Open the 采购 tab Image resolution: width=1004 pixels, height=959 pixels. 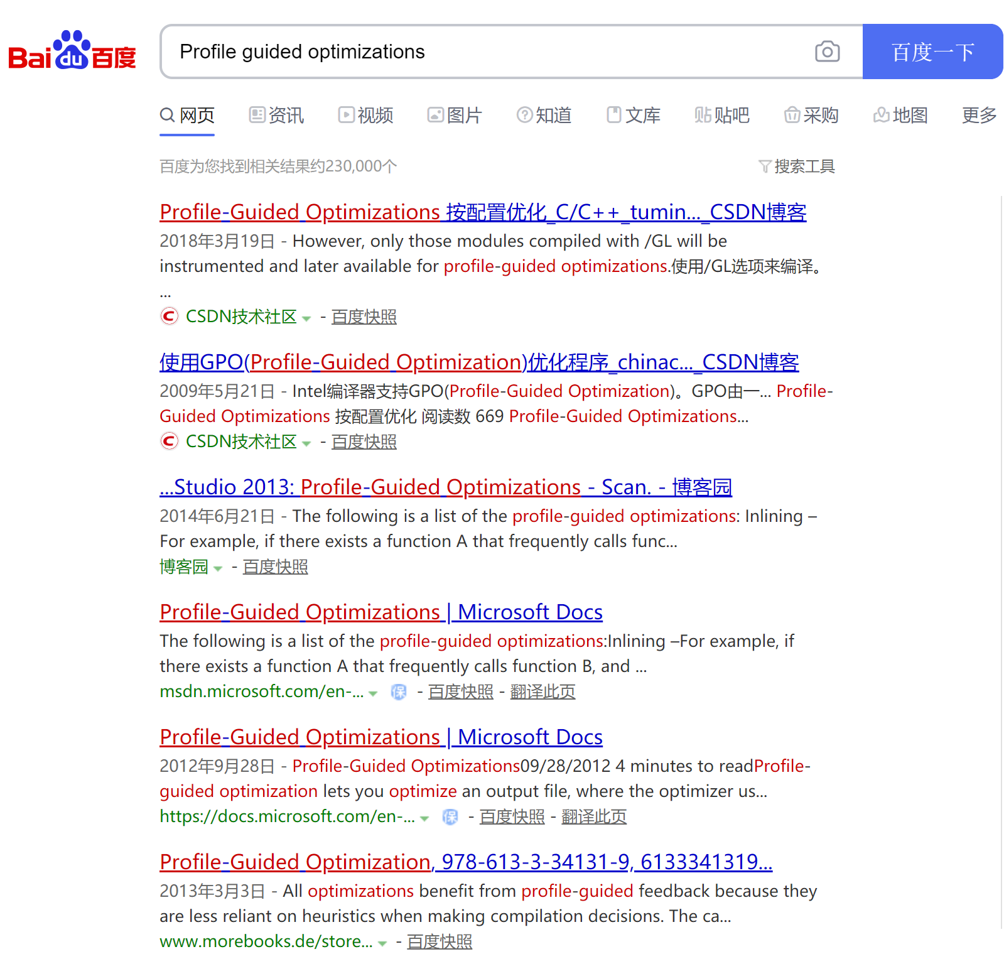pyautogui.click(x=811, y=115)
